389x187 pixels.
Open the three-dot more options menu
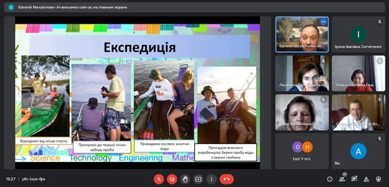(x=211, y=179)
